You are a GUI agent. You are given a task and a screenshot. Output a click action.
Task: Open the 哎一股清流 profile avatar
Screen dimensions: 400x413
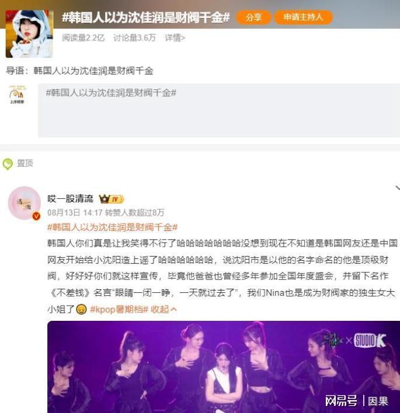tap(25, 203)
